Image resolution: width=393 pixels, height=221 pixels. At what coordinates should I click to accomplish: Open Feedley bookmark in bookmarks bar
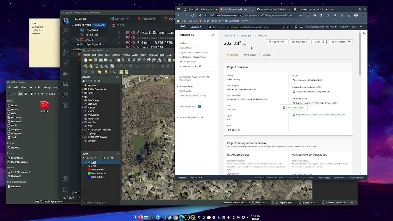tap(217, 21)
